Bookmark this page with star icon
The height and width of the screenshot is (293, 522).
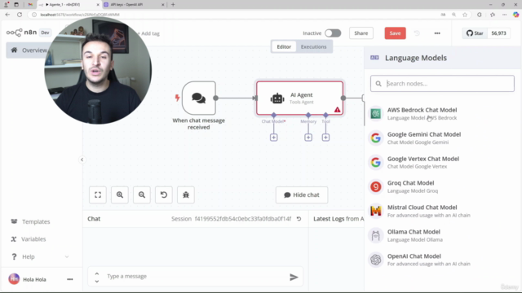[465, 15]
